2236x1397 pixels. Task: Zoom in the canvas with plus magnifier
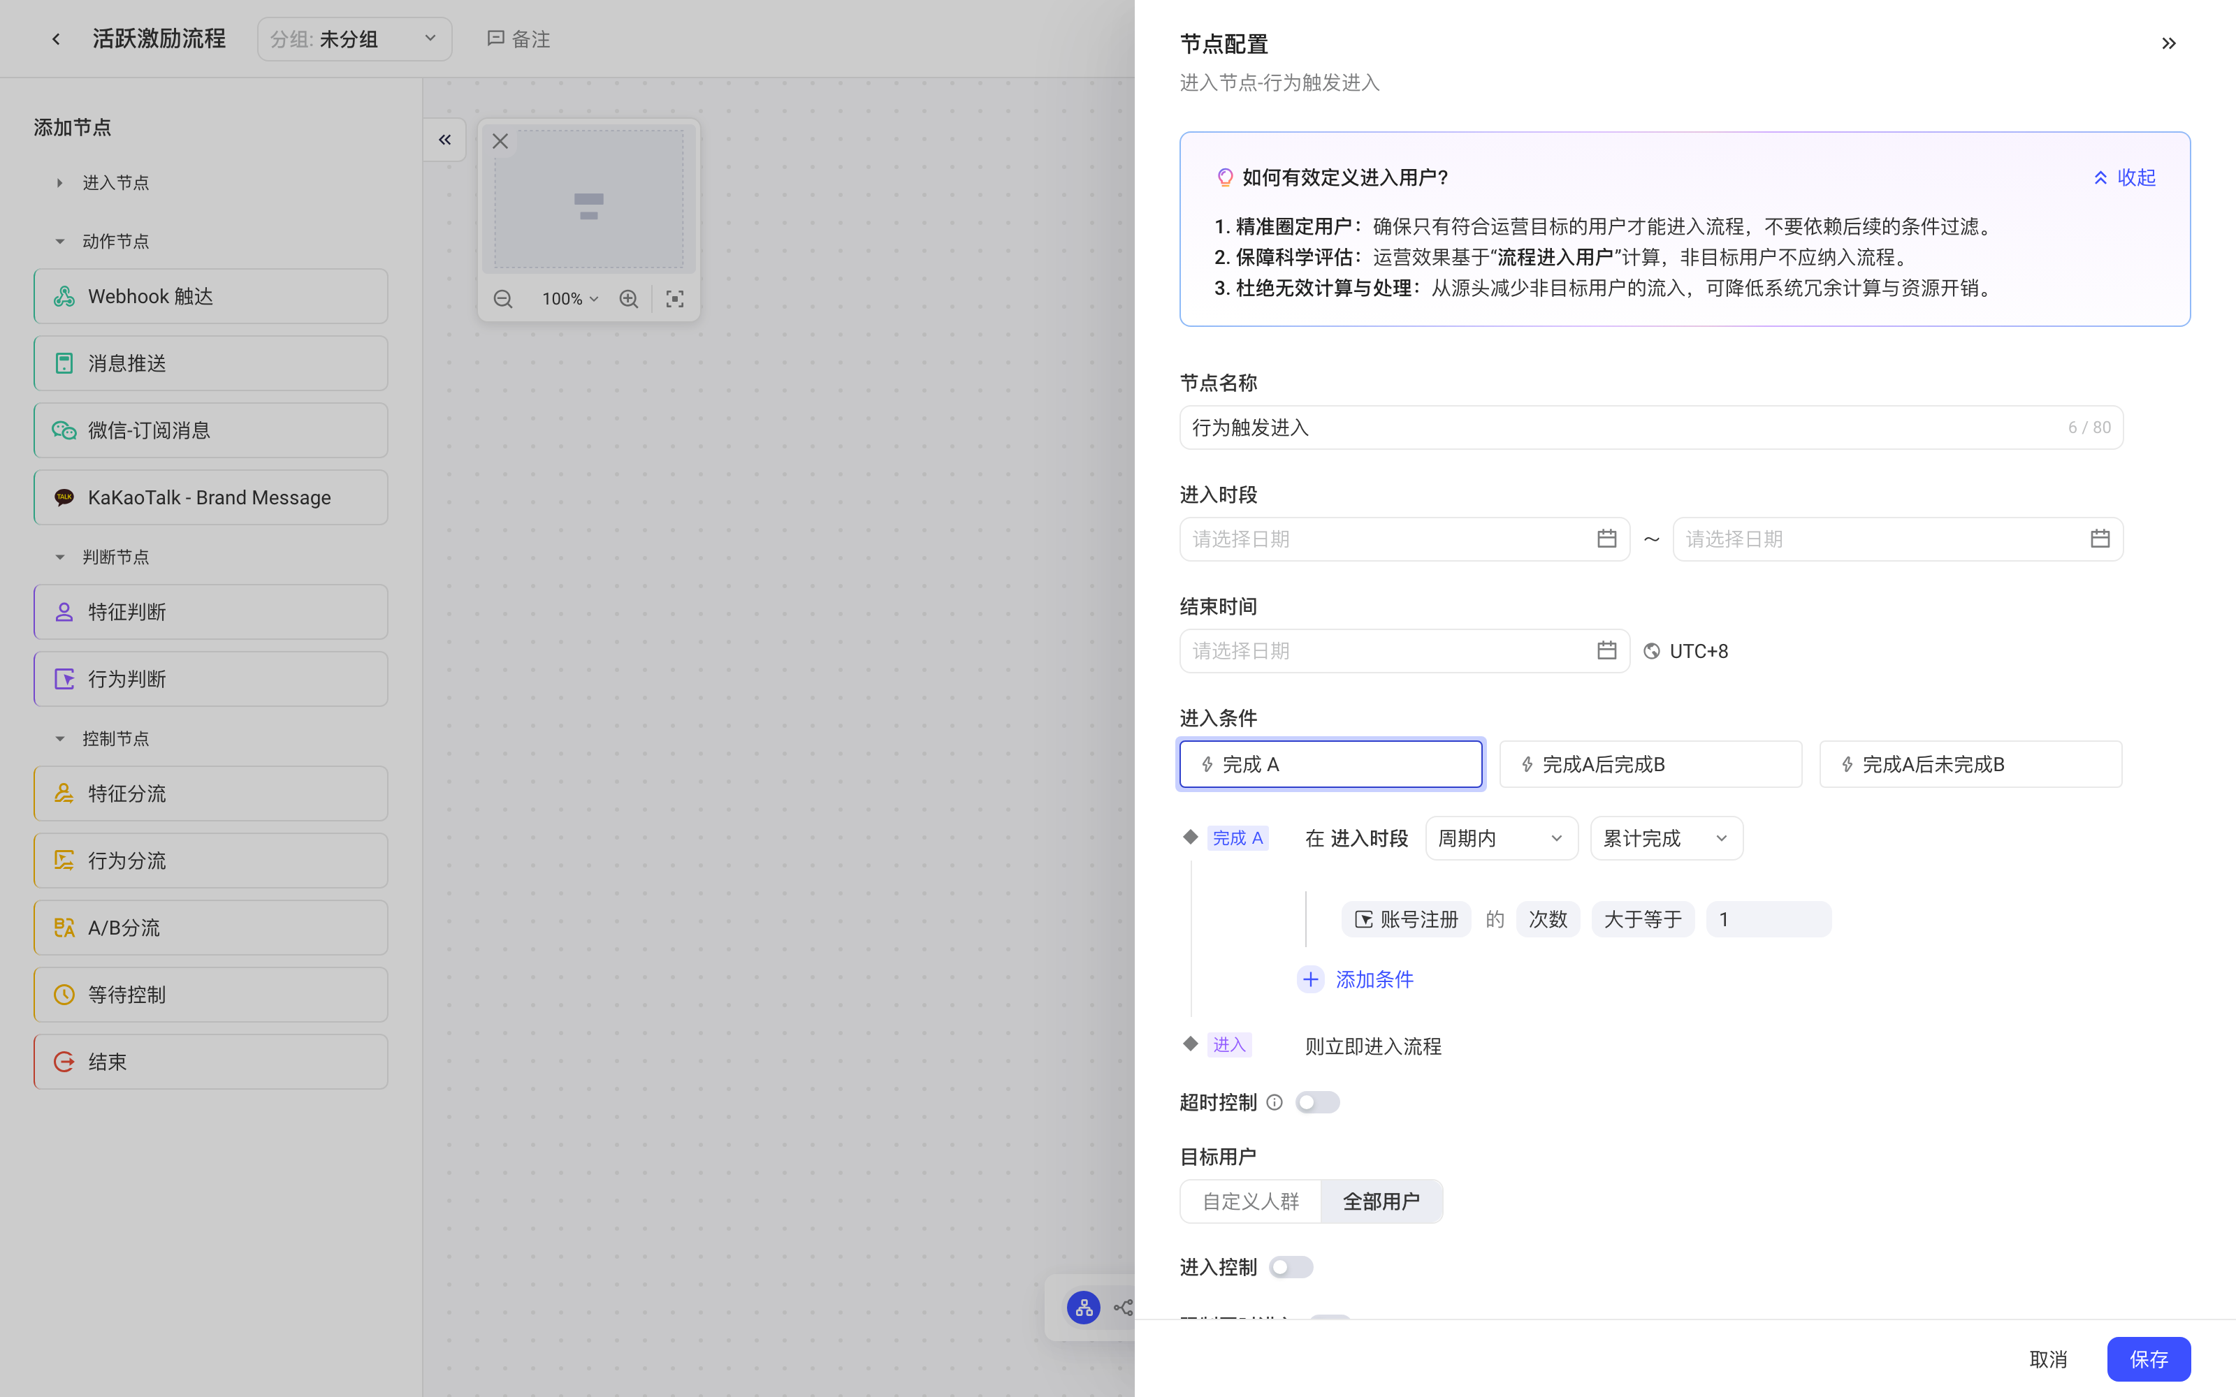pyautogui.click(x=628, y=298)
